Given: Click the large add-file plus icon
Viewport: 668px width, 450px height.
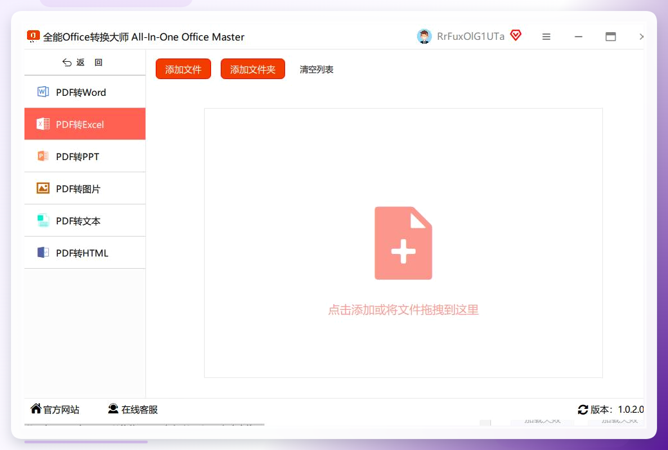Looking at the screenshot, I should [x=403, y=243].
